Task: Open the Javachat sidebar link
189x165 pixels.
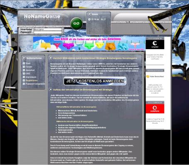Action: coord(30,70)
